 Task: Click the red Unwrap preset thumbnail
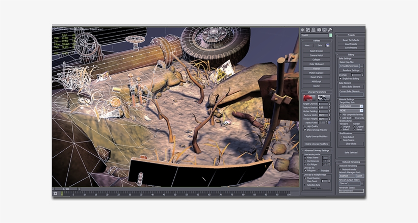click(309, 98)
